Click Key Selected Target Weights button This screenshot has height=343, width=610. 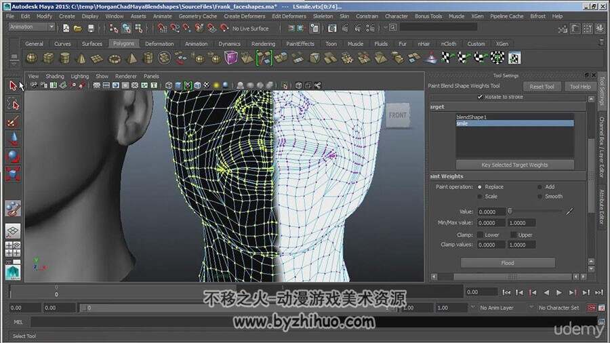pyautogui.click(x=514, y=165)
